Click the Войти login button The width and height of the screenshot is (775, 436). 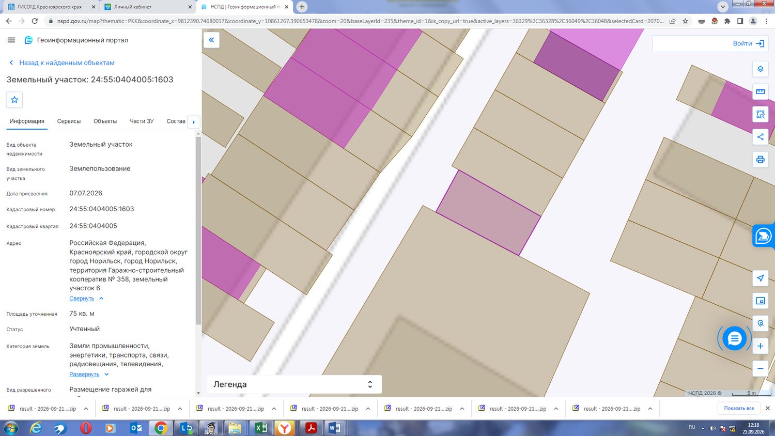[748, 43]
